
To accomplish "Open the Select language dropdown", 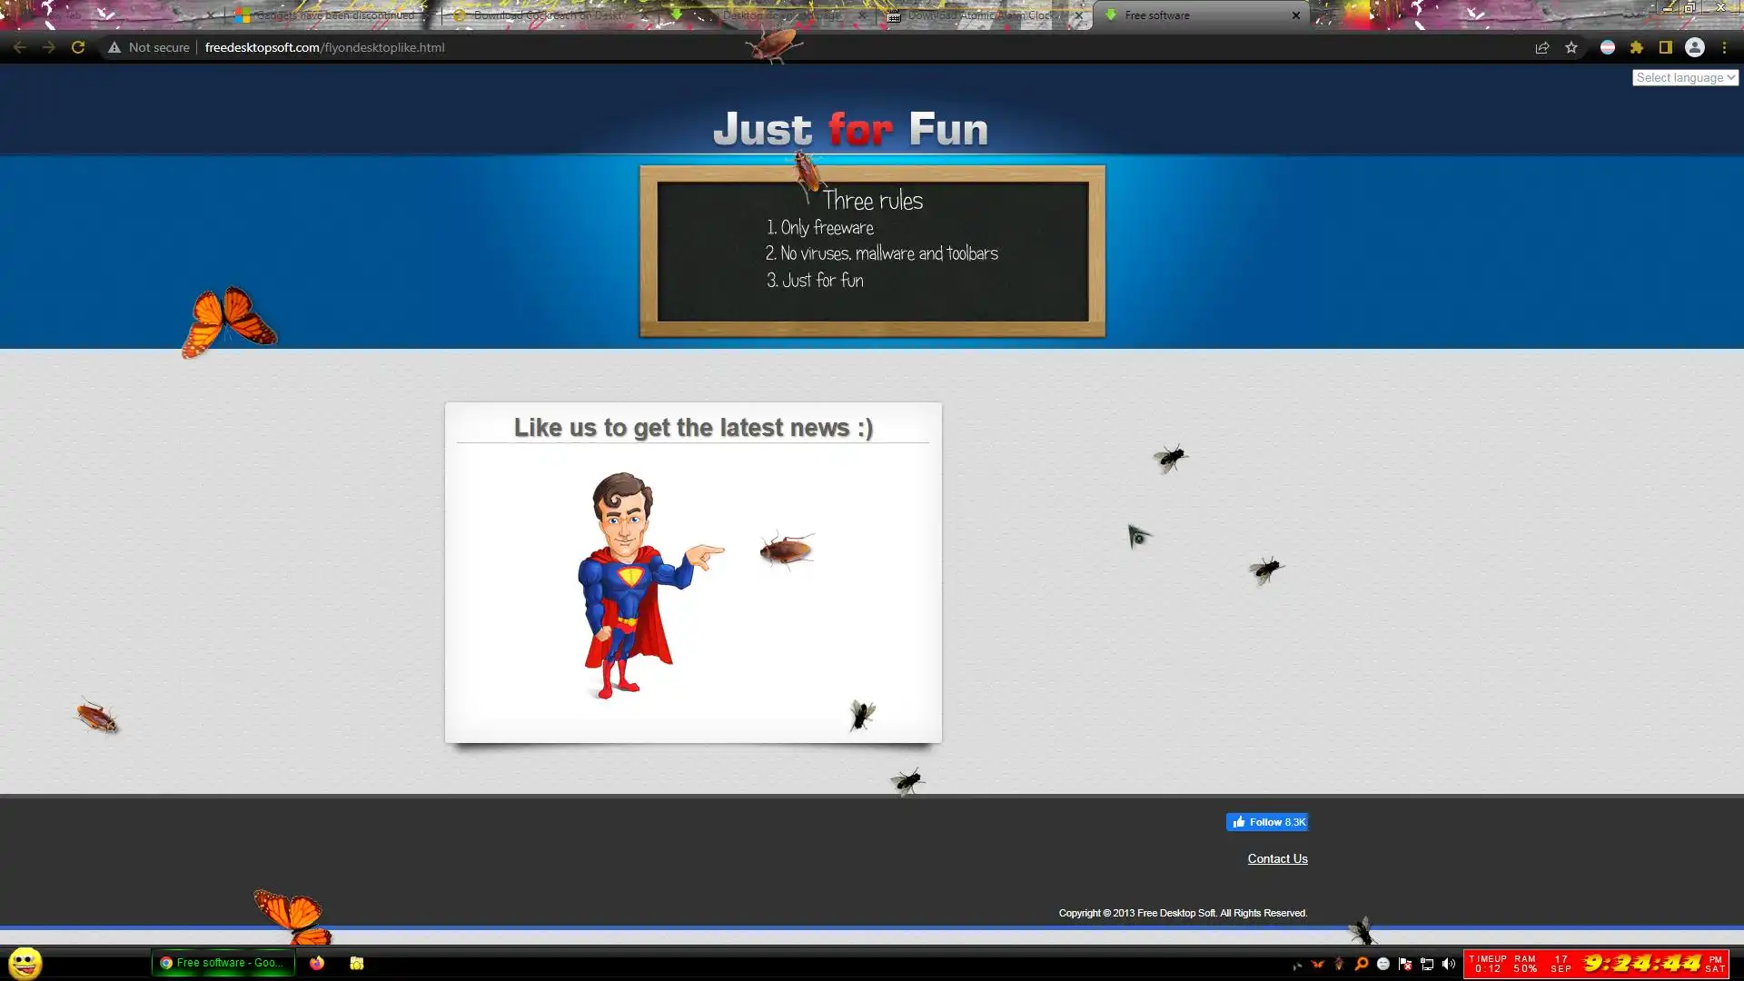I will click(x=1685, y=77).
